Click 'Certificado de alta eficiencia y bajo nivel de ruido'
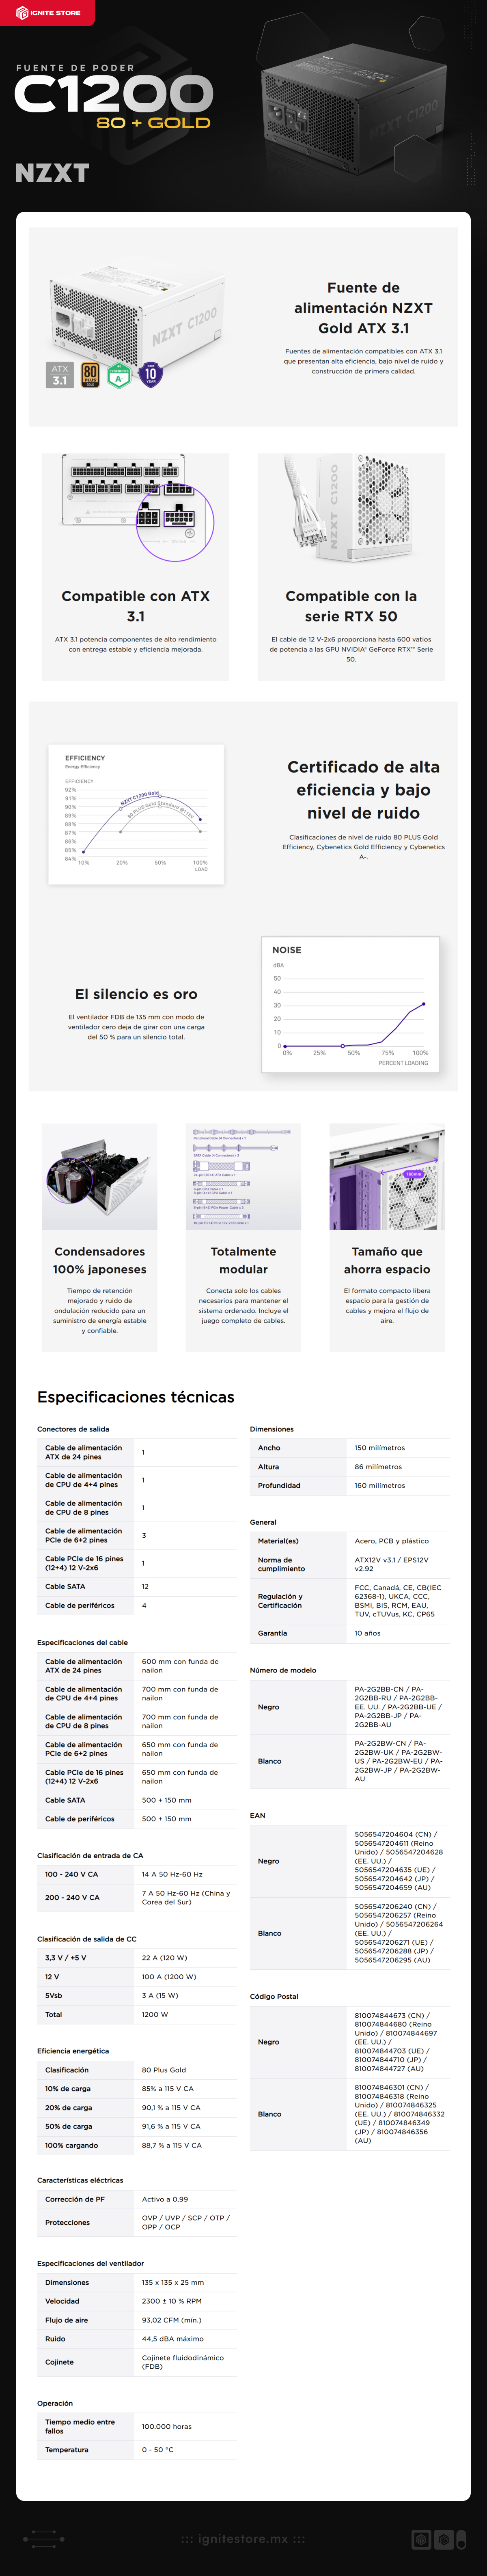Viewport: 487px width, 2576px height. (x=363, y=789)
